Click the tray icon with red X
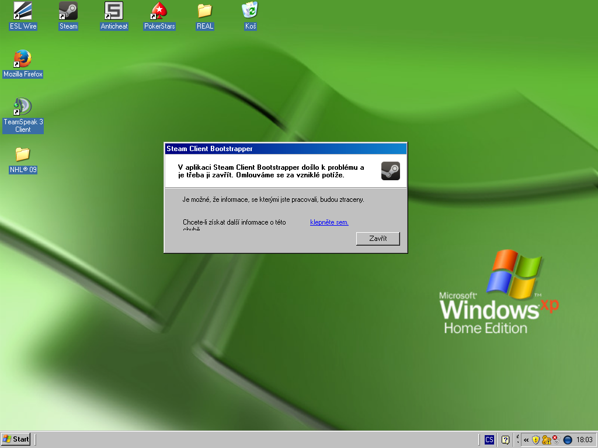Screen dimensions: 598x448 click(556, 440)
